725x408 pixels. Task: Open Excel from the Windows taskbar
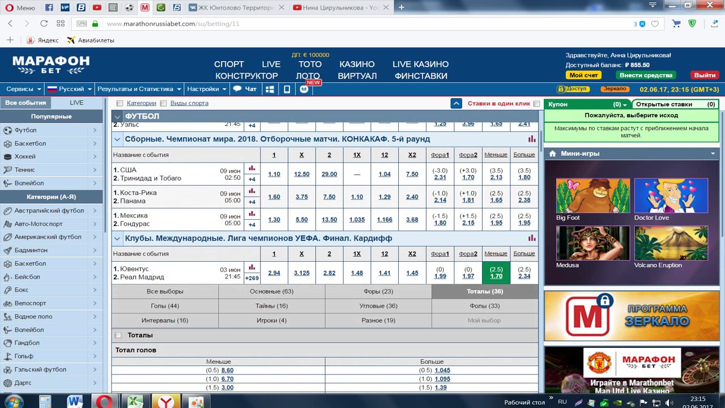click(x=135, y=402)
